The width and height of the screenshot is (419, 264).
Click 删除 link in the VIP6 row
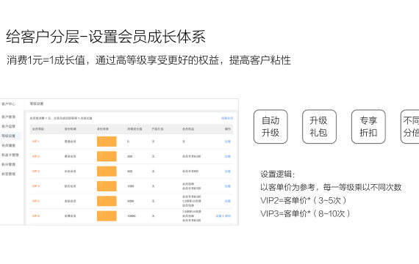tap(228, 216)
